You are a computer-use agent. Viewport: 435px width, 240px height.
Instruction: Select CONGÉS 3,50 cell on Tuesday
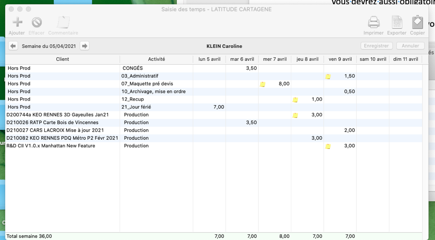[x=242, y=68]
